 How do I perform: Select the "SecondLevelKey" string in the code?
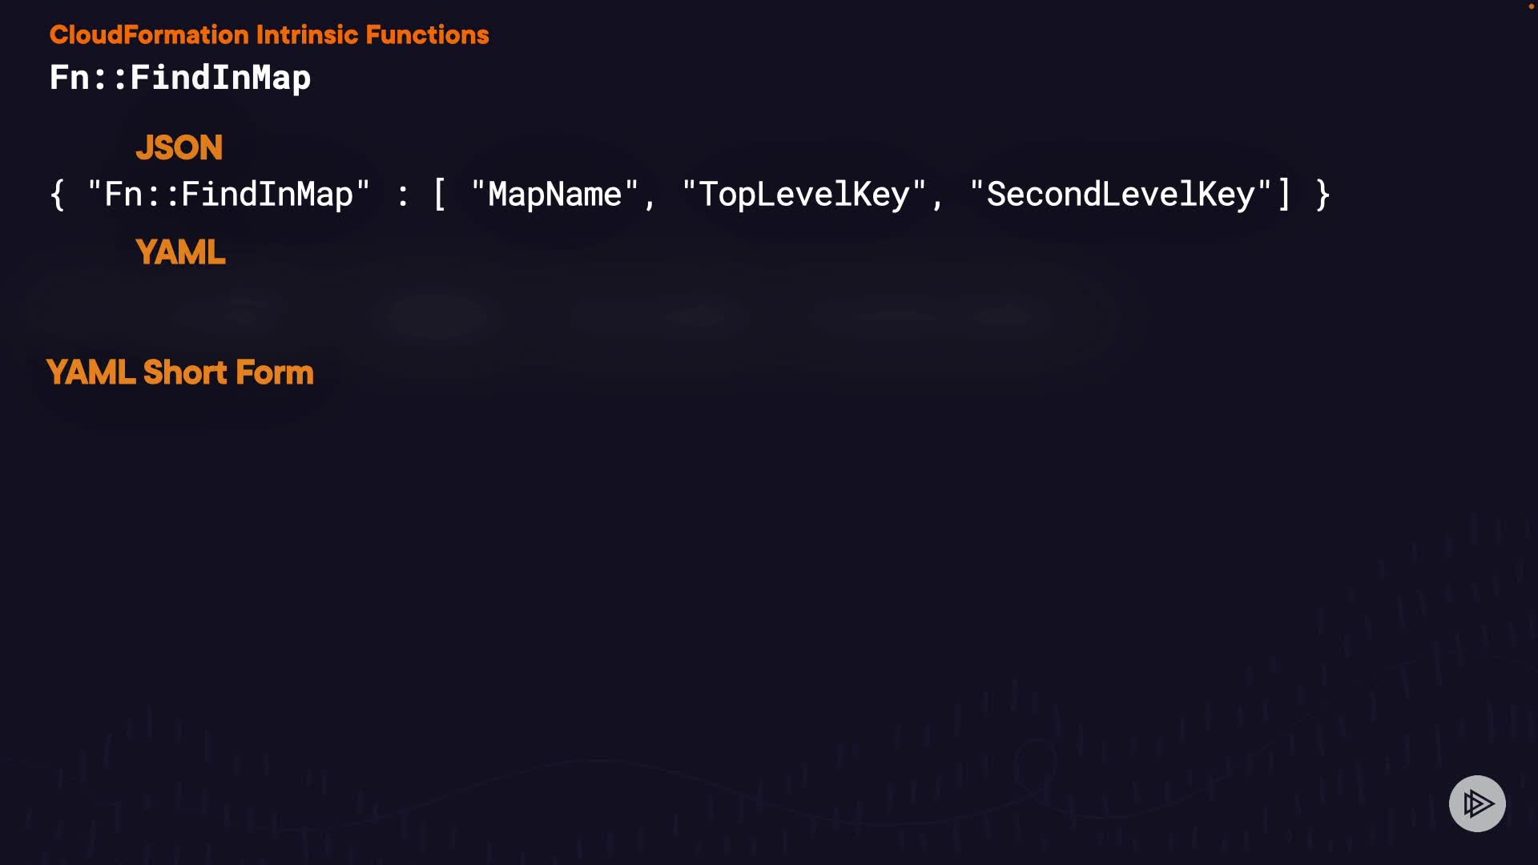click(1120, 195)
